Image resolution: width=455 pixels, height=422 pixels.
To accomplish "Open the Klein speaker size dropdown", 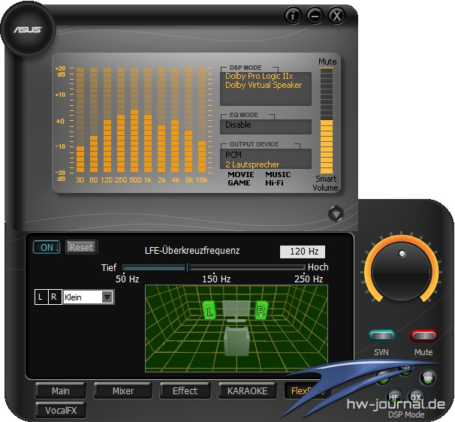I will (x=89, y=297).
